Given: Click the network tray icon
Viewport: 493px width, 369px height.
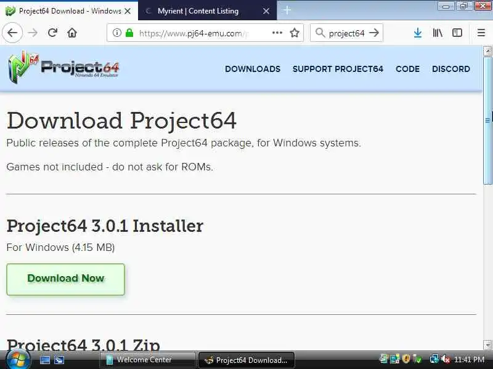Looking at the screenshot, I should pyautogui.click(x=434, y=359).
